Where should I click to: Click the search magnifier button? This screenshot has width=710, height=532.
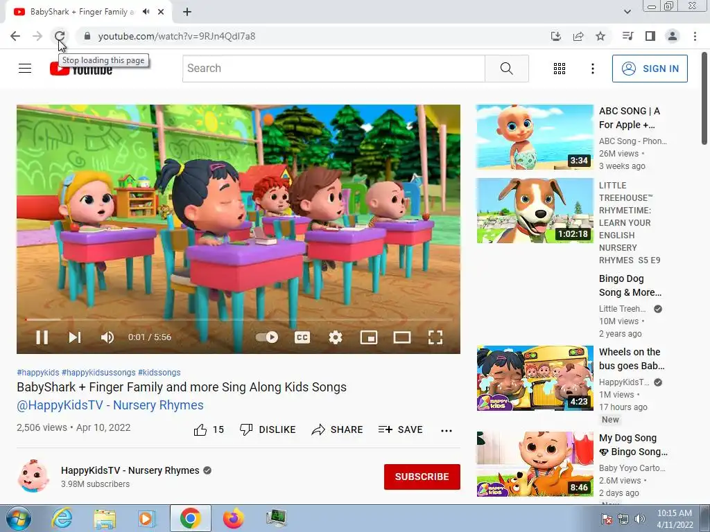click(507, 69)
